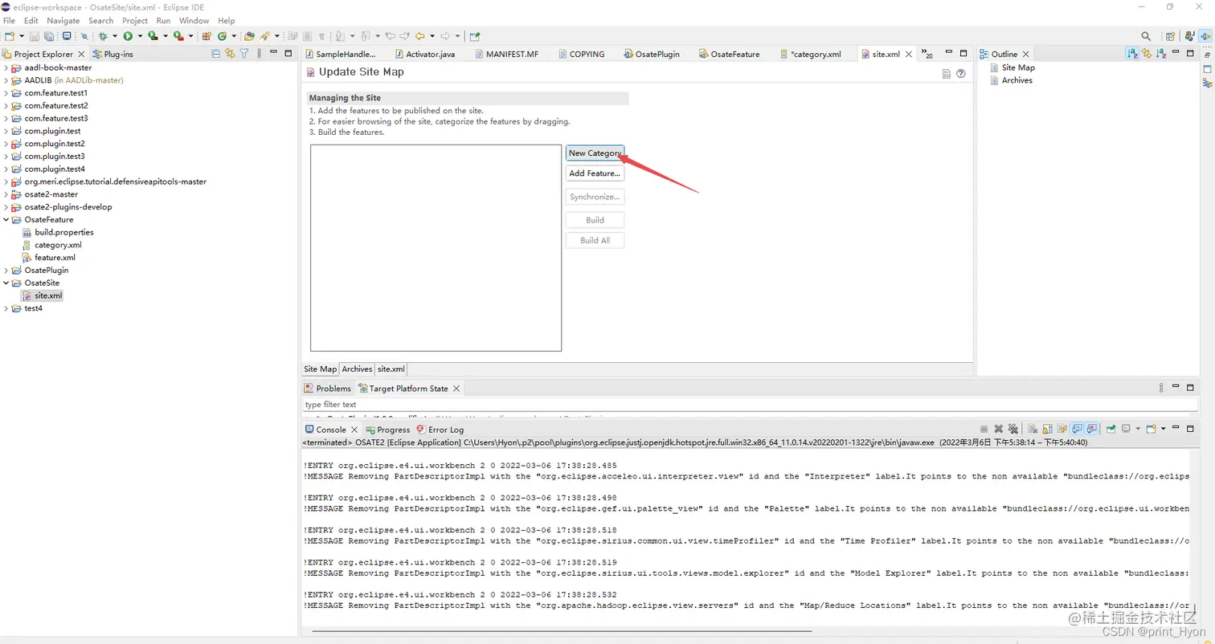This screenshot has width=1215, height=644.
Task: Open Target Platform State view menu dots
Action: point(1160,388)
